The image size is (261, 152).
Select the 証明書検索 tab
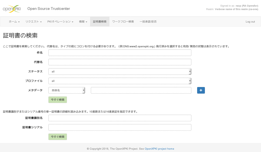tap(100, 22)
